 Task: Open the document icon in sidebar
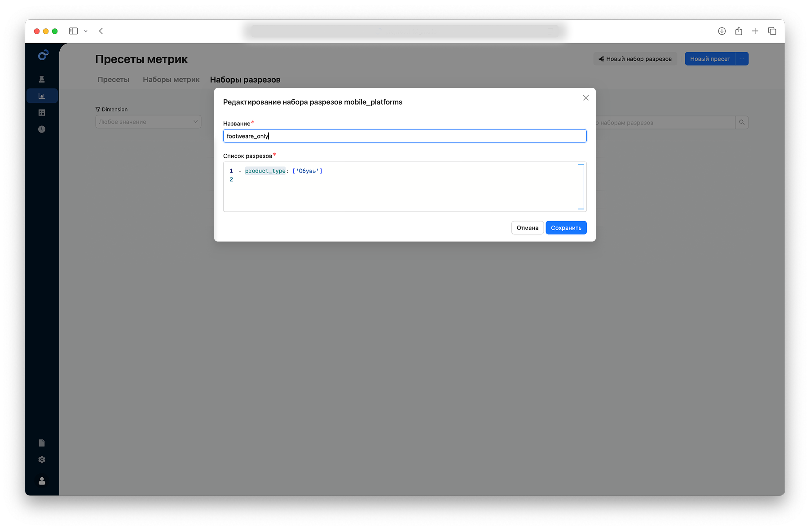(x=42, y=443)
